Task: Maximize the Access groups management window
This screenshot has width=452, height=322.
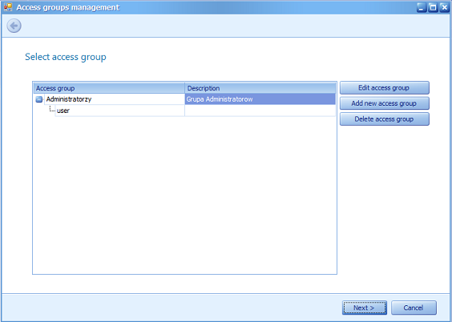Action: pyautogui.click(x=433, y=7)
